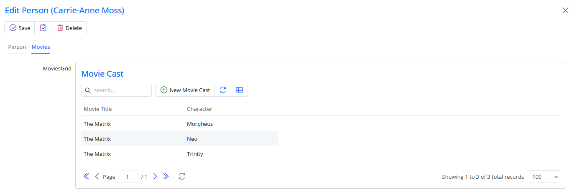Click the apply changes clipboard icon

click(x=43, y=28)
